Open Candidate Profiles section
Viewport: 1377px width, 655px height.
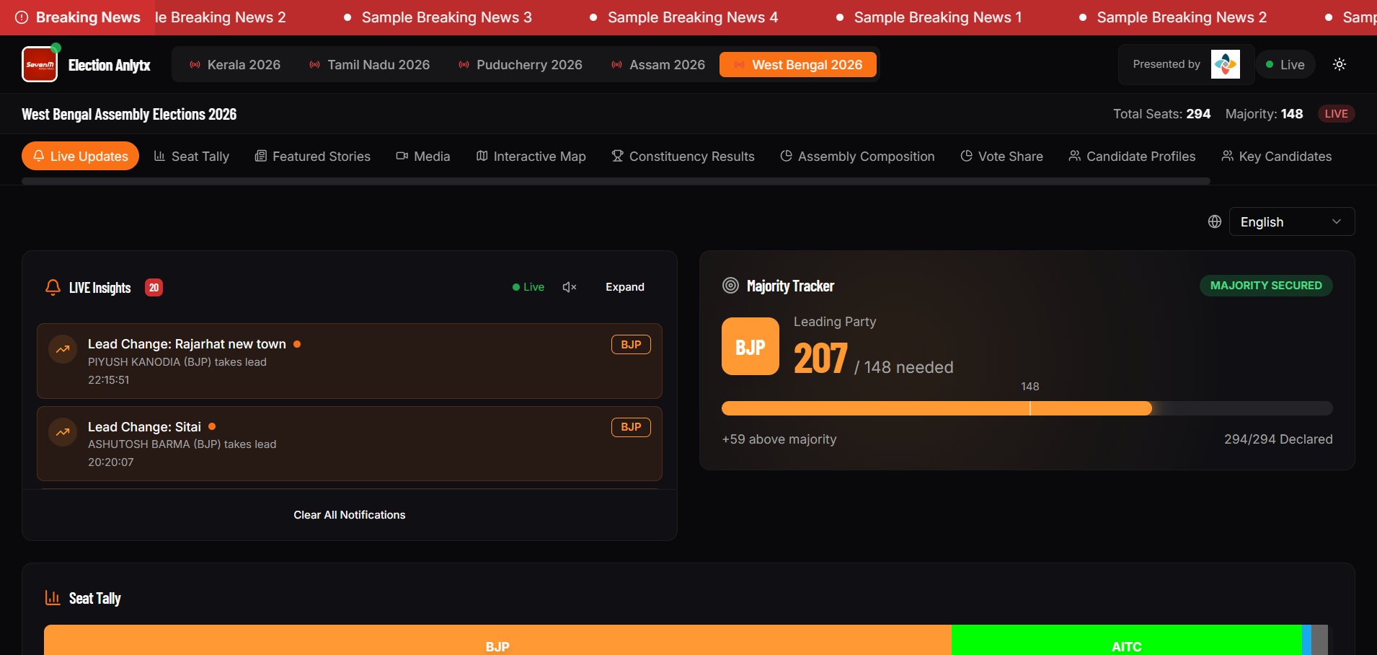(x=1132, y=156)
